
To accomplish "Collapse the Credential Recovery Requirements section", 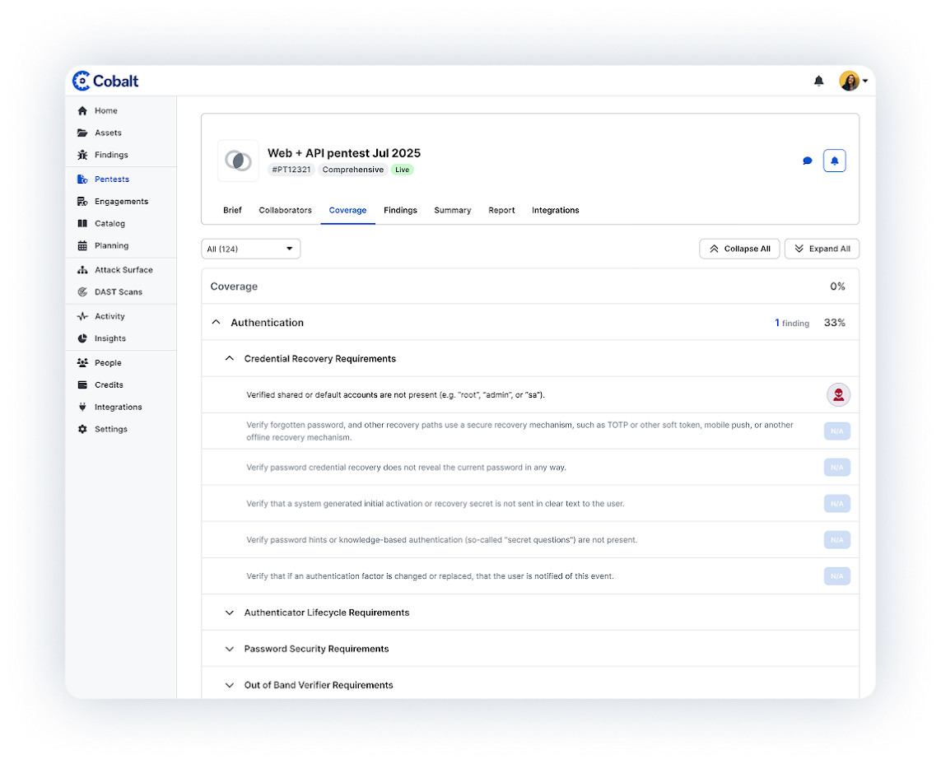I will coord(230,358).
